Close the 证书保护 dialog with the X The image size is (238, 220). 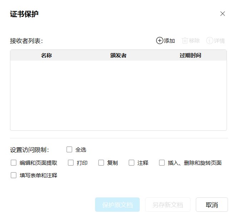pos(223,14)
